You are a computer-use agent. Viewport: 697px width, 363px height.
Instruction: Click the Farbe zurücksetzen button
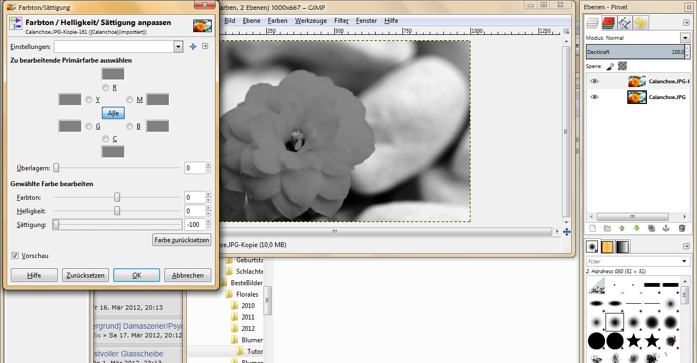182,240
